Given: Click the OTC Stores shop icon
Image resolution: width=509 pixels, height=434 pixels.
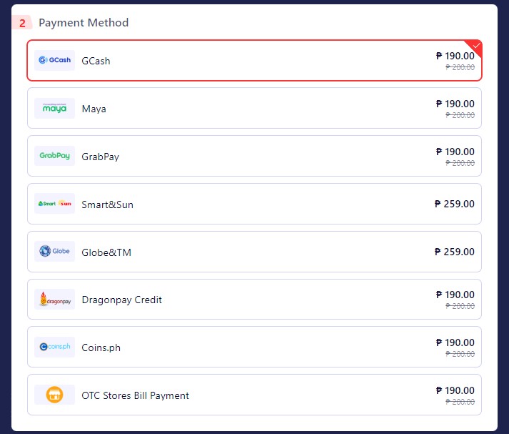Looking at the screenshot, I should click(x=54, y=395).
